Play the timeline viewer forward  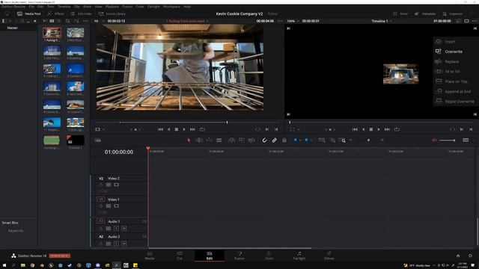point(379,129)
